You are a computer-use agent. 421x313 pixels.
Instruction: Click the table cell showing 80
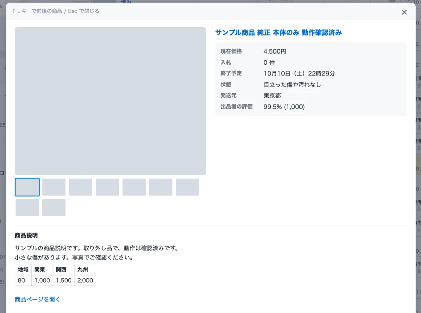pyautogui.click(x=23, y=280)
